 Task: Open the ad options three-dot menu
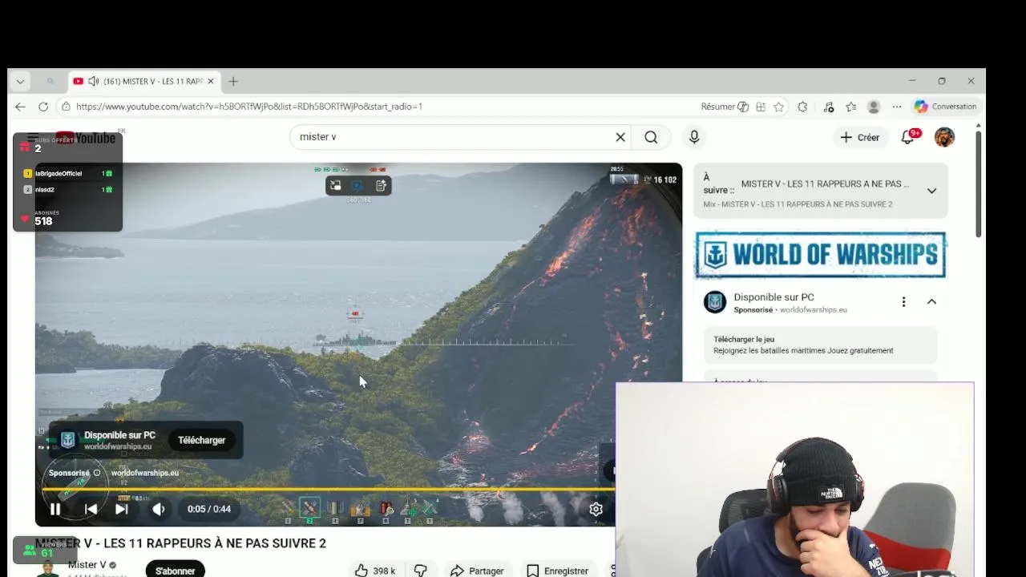[x=903, y=302]
